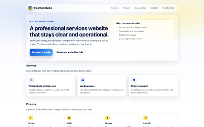
Task: Click the Landing pages card icon
Action: pos(83,80)
